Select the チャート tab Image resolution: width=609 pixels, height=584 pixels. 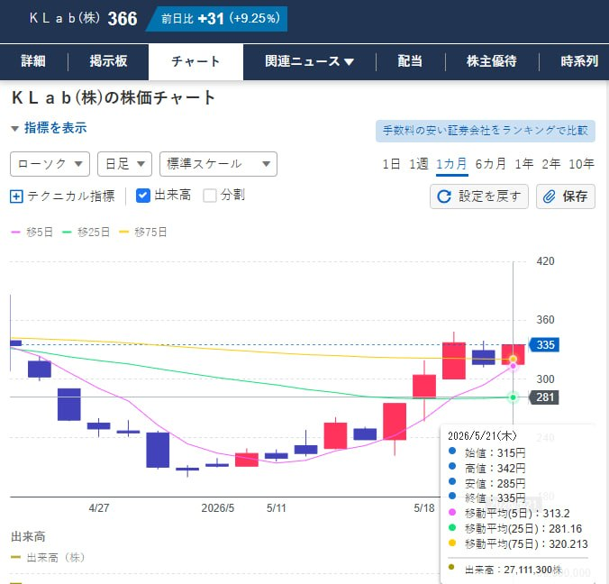coord(195,61)
